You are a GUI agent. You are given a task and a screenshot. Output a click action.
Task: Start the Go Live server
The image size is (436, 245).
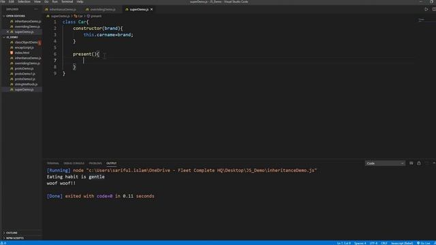424,243
